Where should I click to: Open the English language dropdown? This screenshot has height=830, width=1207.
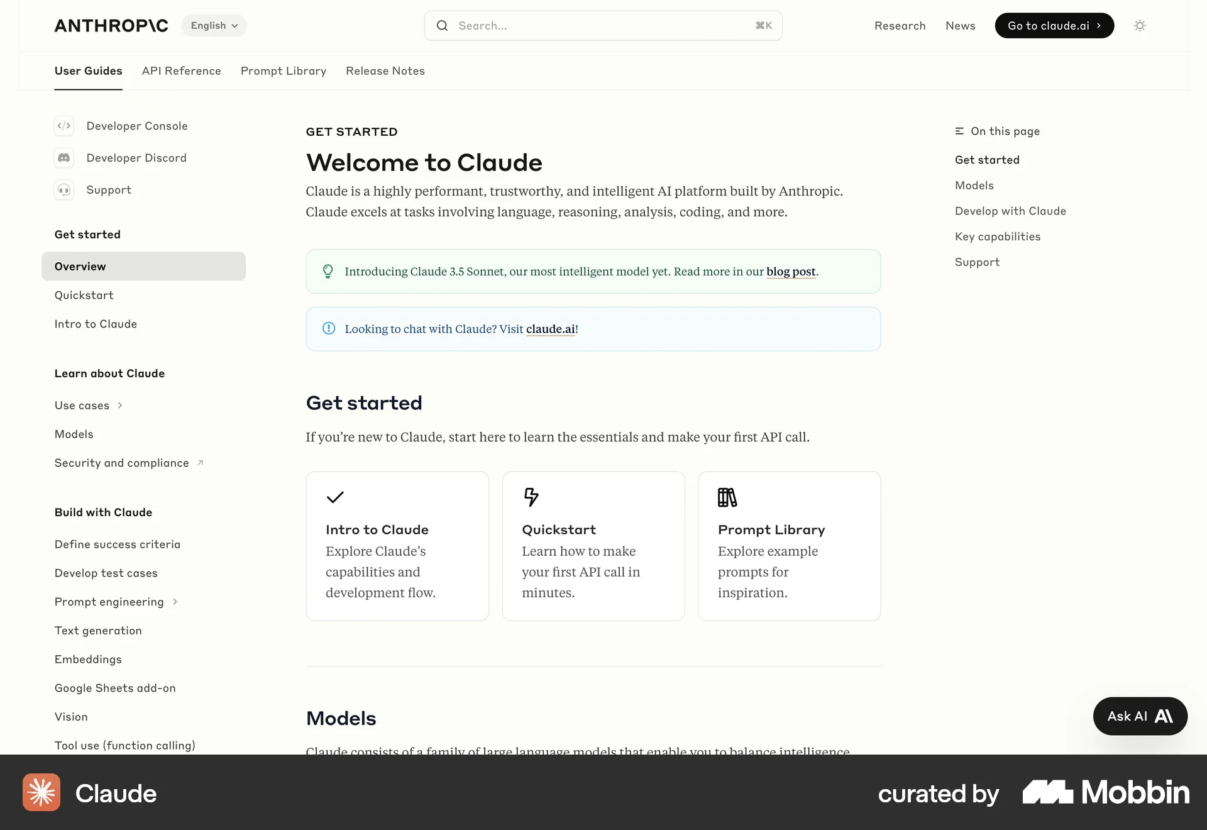click(x=213, y=25)
